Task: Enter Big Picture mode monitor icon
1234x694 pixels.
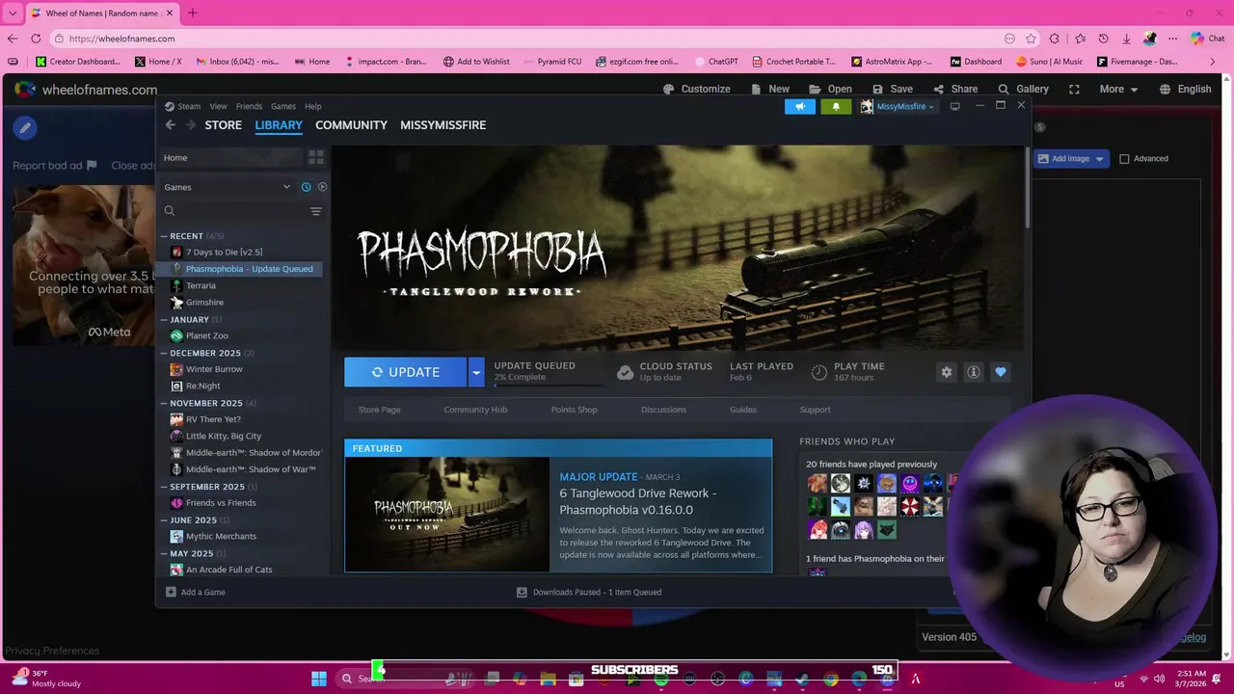Action: pyautogui.click(x=954, y=106)
